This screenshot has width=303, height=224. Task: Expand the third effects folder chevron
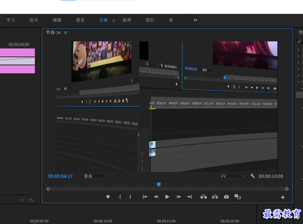pos(298,62)
